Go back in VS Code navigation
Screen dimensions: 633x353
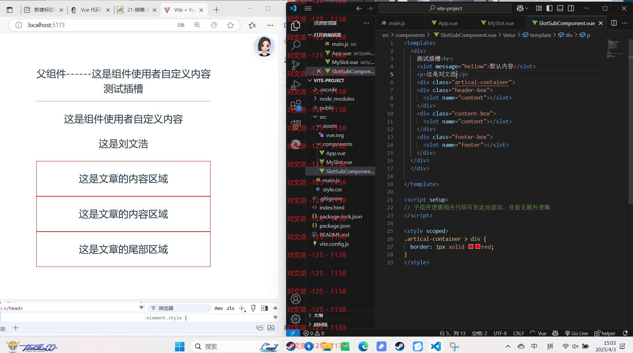coord(359,9)
